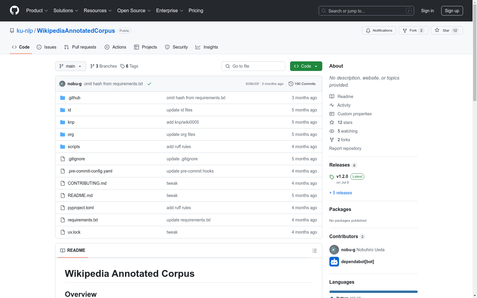Click the GitHub logo icon
Viewport: 477px width, 298px height.
(x=14, y=10)
